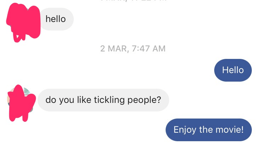Tap "7:47 AM" in the date separator
Image resolution: width=266 pixels, height=143 pixels.
(149, 49)
